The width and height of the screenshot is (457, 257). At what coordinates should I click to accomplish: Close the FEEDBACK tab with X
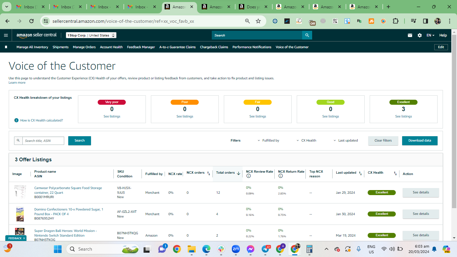24,238
